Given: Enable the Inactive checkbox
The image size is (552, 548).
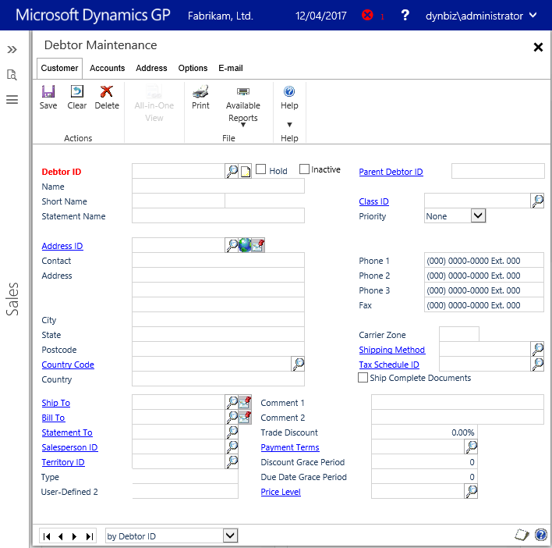Looking at the screenshot, I should tap(304, 169).
